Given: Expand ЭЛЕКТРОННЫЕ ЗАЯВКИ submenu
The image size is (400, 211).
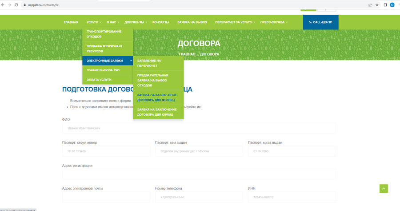Looking at the screenshot, I should pos(108,61).
